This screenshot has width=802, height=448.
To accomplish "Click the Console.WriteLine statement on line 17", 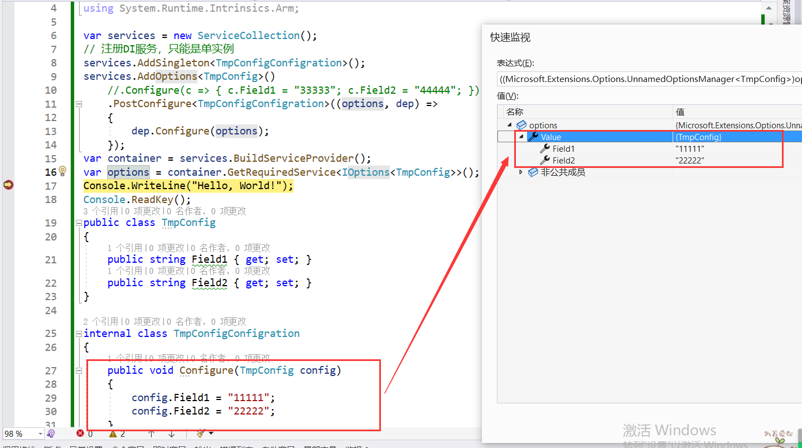I will (x=189, y=186).
